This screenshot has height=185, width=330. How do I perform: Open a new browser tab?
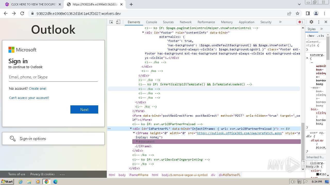(131, 4)
